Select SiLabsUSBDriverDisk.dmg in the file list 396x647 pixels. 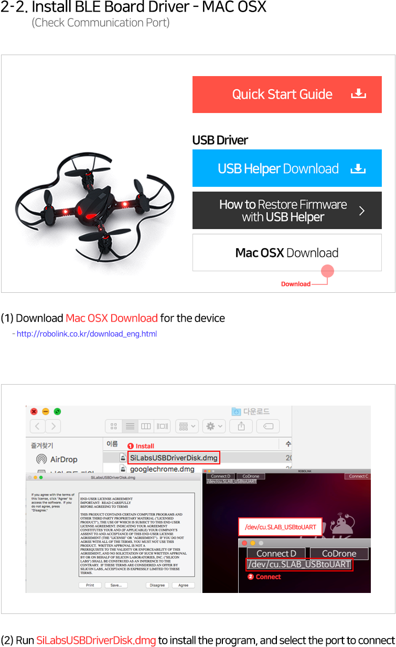tap(173, 458)
